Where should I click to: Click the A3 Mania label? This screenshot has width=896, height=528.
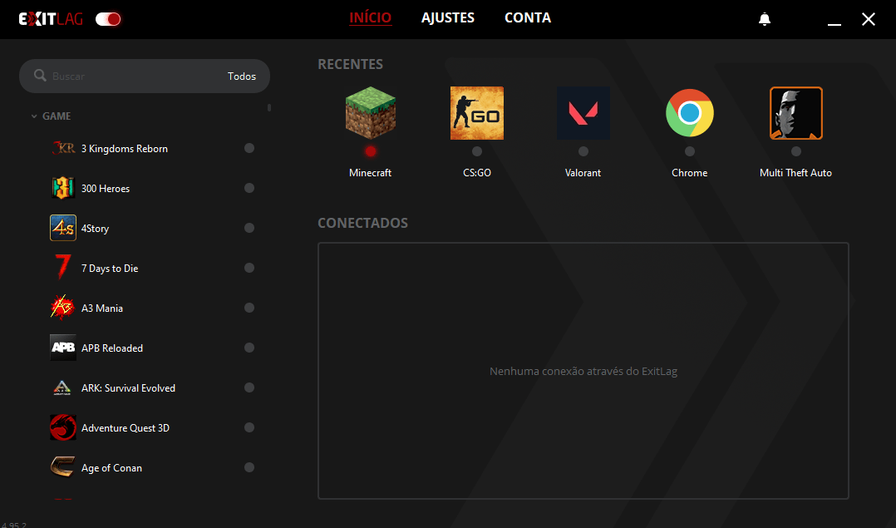102,308
